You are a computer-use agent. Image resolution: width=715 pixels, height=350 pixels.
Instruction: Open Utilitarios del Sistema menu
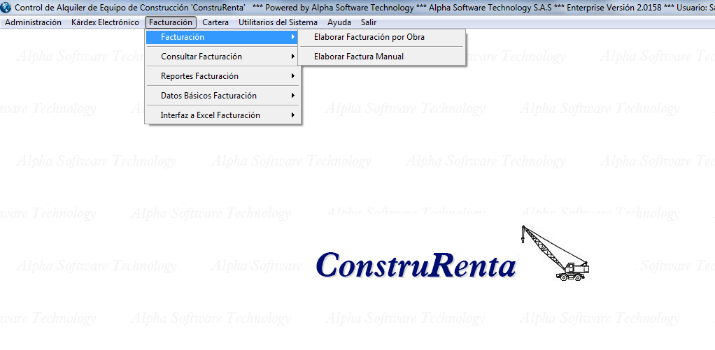(278, 22)
